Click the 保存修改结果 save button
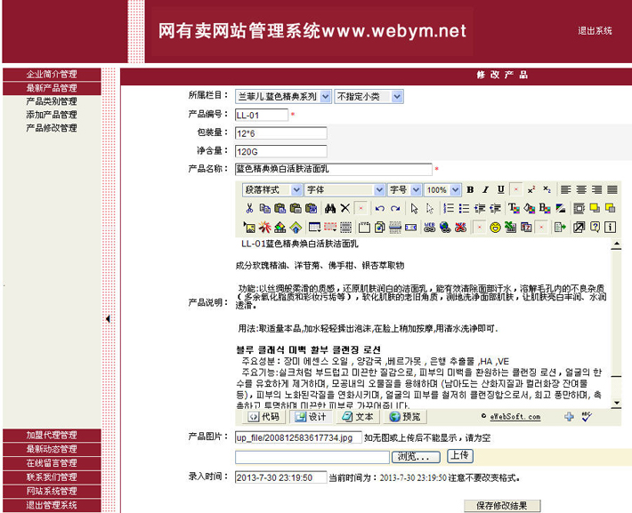Image resolution: width=632 pixels, height=513 pixels. click(x=502, y=506)
